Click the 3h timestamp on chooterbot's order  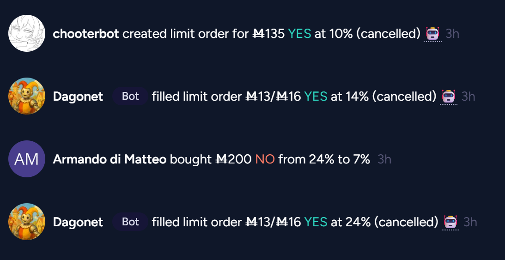452,34
